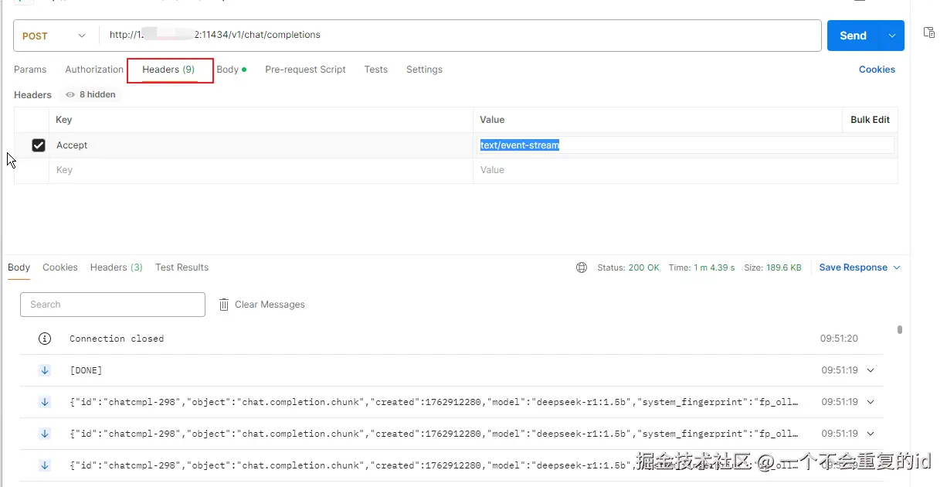The width and height of the screenshot is (947, 487).
Task: Open the request Body tab
Action: (x=231, y=70)
